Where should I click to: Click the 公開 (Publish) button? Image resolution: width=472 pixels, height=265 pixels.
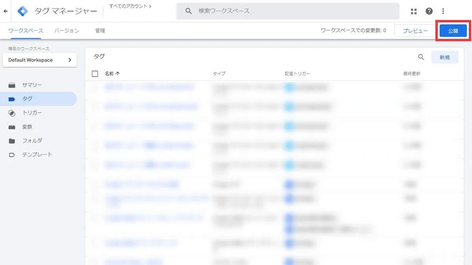coord(453,30)
